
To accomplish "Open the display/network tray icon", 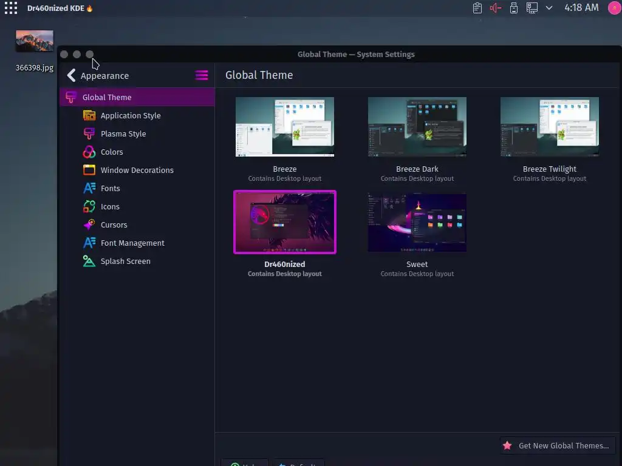I will click(x=531, y=8).
